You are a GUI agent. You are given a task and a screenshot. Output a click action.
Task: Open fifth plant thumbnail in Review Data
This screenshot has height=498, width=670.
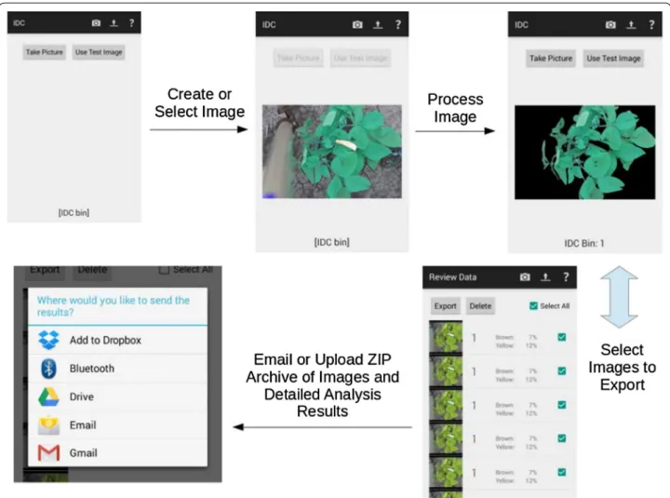(x=446, y=472)
